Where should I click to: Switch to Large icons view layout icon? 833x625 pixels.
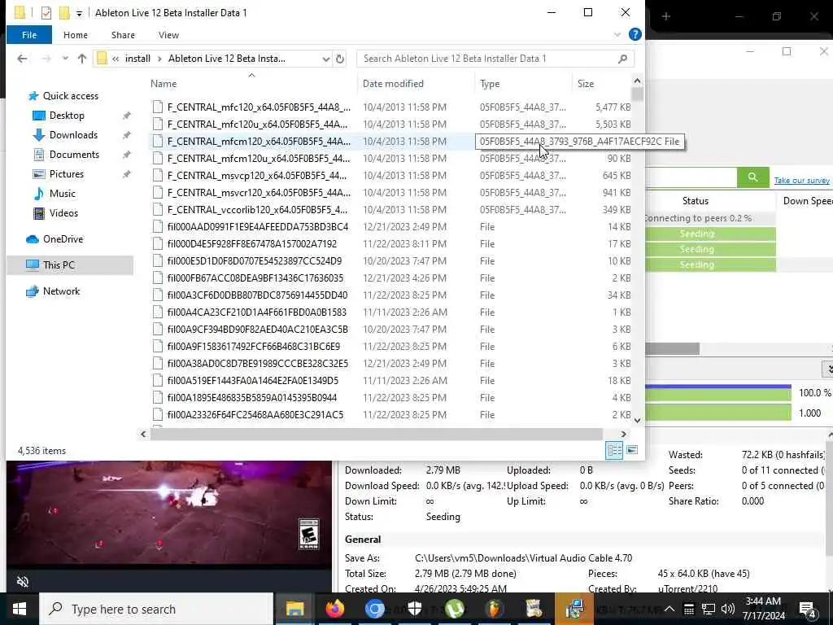(x=631, y=450)
